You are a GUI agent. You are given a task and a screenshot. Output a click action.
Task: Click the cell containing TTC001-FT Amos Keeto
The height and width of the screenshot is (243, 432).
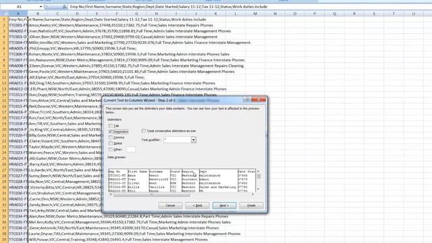[x=18, y=26]
